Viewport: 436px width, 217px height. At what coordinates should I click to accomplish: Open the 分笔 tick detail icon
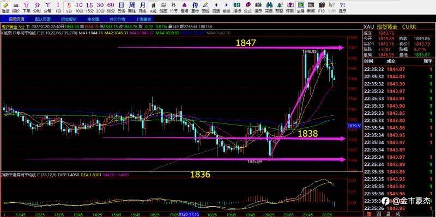tap(48, 7)
